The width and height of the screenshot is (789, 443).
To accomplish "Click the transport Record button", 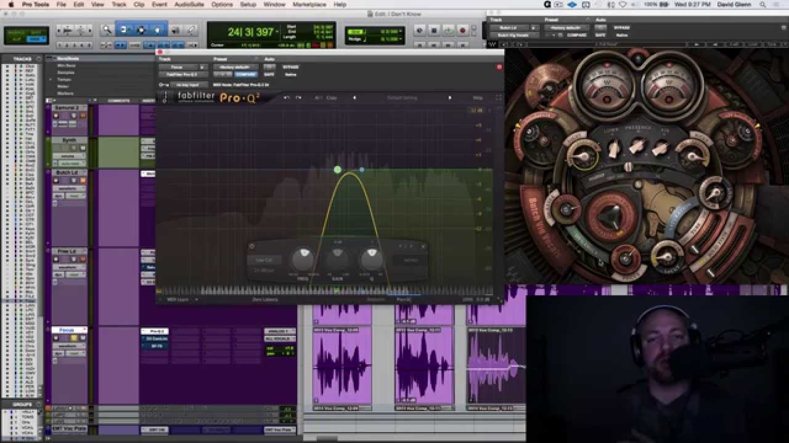I will tap(462, 30).
